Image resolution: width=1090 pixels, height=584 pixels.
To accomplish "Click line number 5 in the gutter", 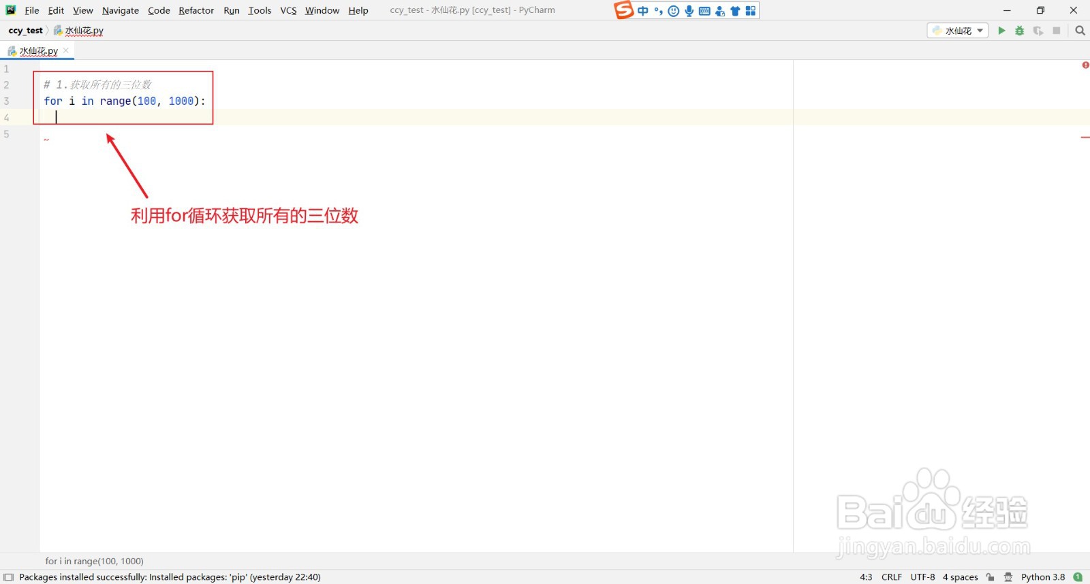I will [6, 134].
